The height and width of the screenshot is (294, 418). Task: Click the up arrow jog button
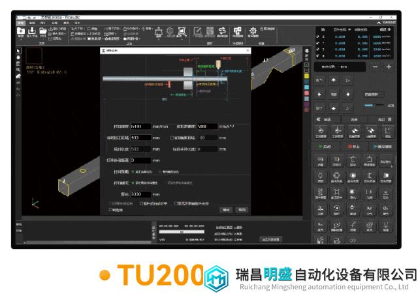click(x=334, y=80)
